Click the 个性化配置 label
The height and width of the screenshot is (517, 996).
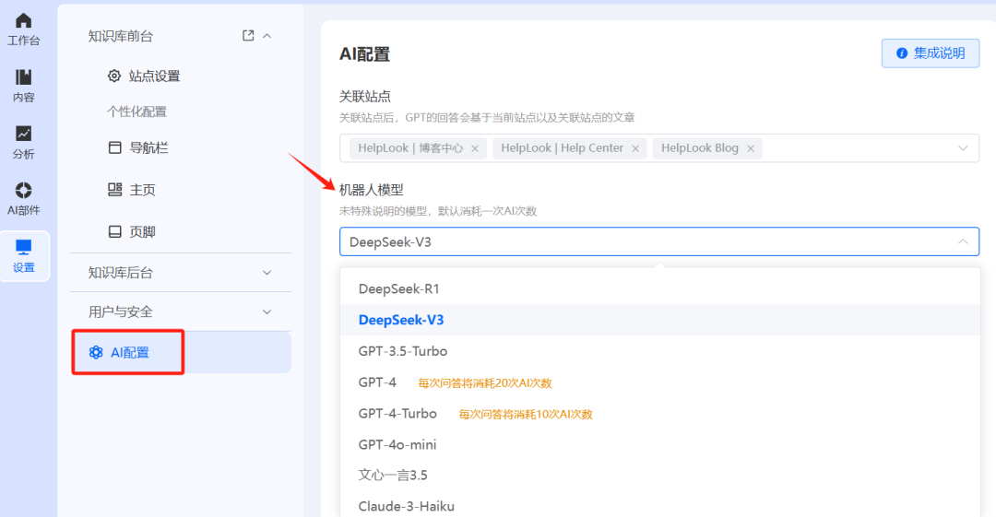pyautogui.click(x=136, y=112)
